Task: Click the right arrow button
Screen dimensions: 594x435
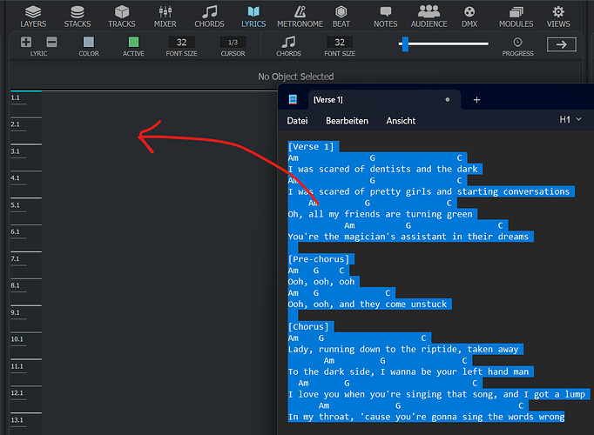Action: [x=562, y=44]
